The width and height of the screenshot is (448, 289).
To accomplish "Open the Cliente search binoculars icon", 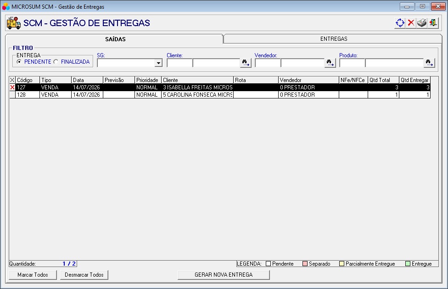I will click(246, 63).
